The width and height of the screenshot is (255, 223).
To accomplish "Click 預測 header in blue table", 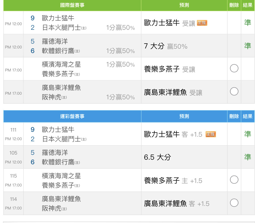I will coord(184,116).
